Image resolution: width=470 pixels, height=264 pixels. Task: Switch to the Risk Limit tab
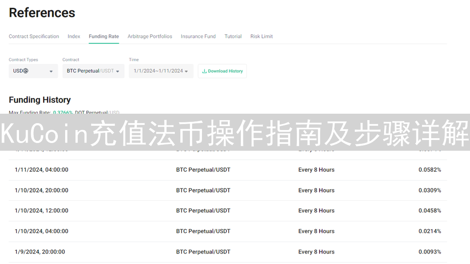pos(262,36)
